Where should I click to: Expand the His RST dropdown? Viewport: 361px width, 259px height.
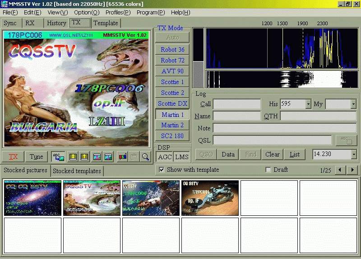(x=308, y=104)
